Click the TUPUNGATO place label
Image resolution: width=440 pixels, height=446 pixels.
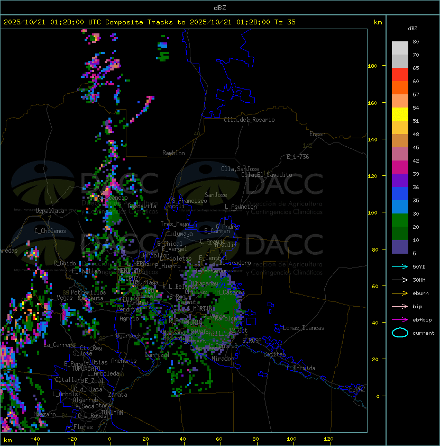tap(86, 368)
